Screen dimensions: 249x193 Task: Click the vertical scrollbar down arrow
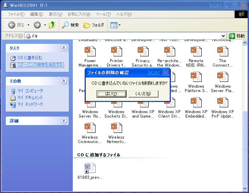(245, 188)
